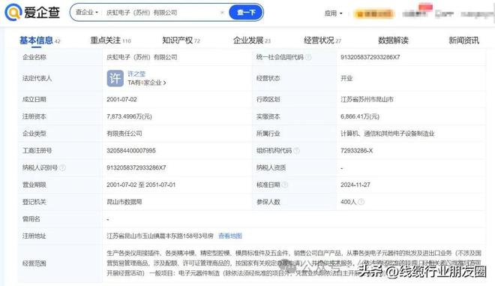Click registration authority 昆山市数据局
This screenshot has width=495, height=286.
click(x=124, y=202)
